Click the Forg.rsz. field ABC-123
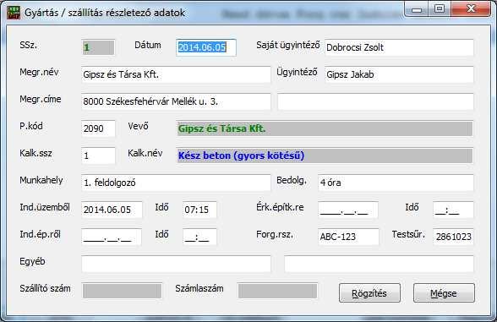Image resolution: width=497 pixels, height=322 pixels. [x=348, y=237]
